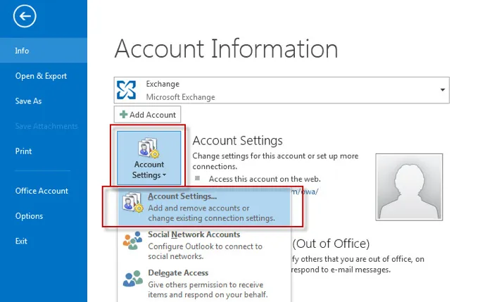This screenshot has height=302, width=480.
Task: Select Delegate Access option
Action: (204, 283)
